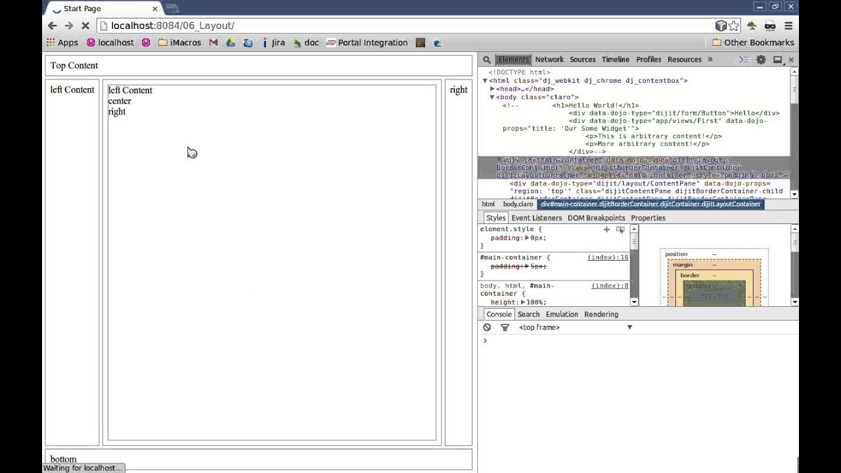Click the DOCTYPE html line
The height and width of the screenshot is (473, 841).
[520, 73]
